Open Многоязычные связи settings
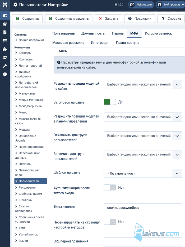 coord(28,121)
